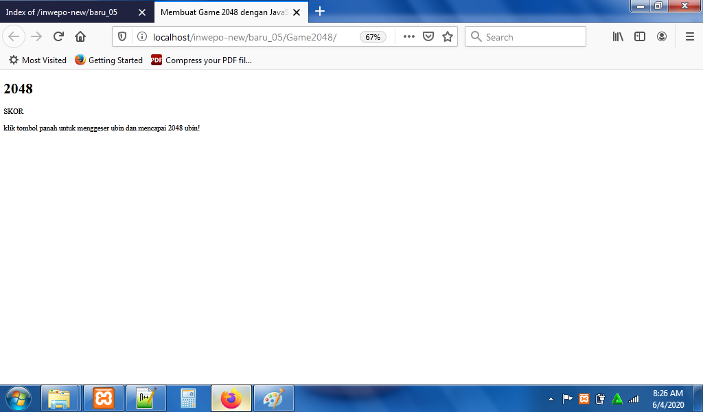Close the Index of /inwepo-new tab
Image resolution: width=703 pixels, height=412 pixels.
[x=142, y=12]
